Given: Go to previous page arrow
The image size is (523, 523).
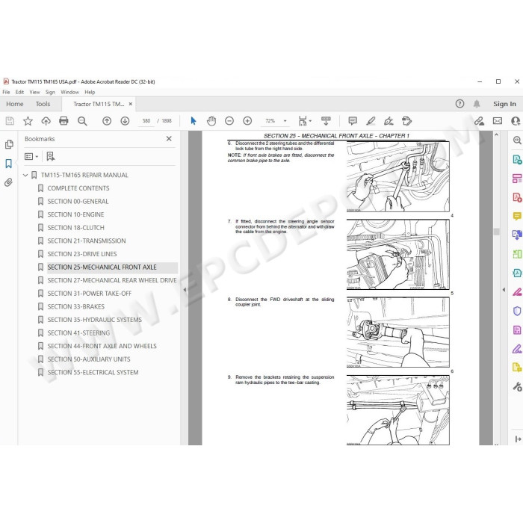Looking at the screenshot, I should [x=107, y=121].
